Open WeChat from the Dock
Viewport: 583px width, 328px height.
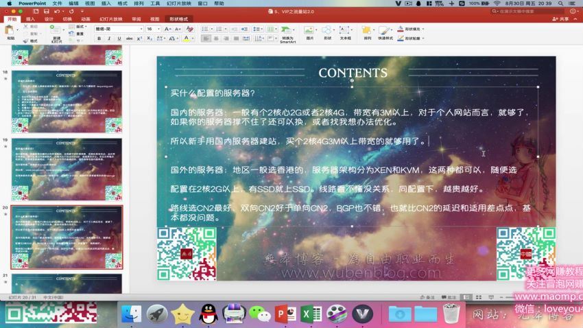pos(259,314)
